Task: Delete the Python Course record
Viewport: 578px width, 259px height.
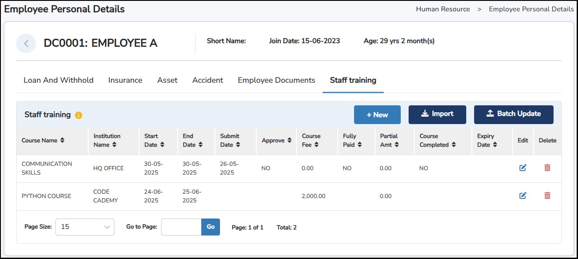Action: pyautogui.click(x=547, y=196)
